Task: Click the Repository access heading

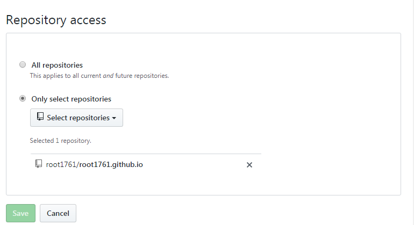Action: (x=56, y=20)
